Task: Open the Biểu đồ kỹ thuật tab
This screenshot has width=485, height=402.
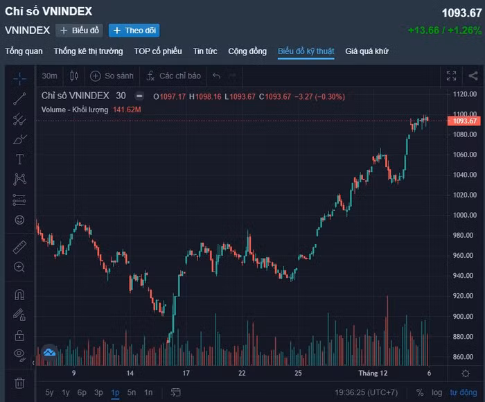Action: tap(306, 51)
